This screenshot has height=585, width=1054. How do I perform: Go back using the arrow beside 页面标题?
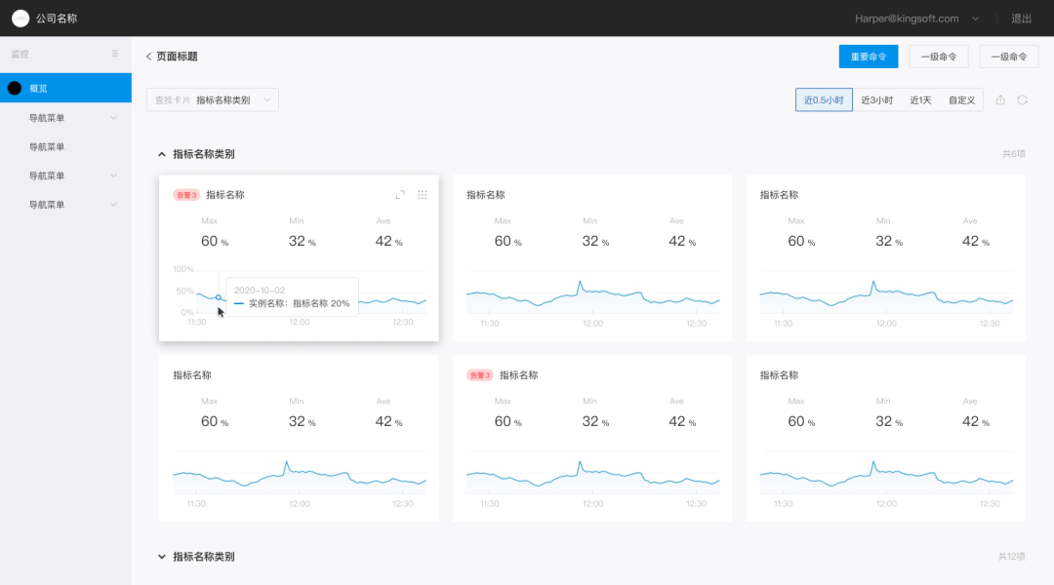[148, 57]
